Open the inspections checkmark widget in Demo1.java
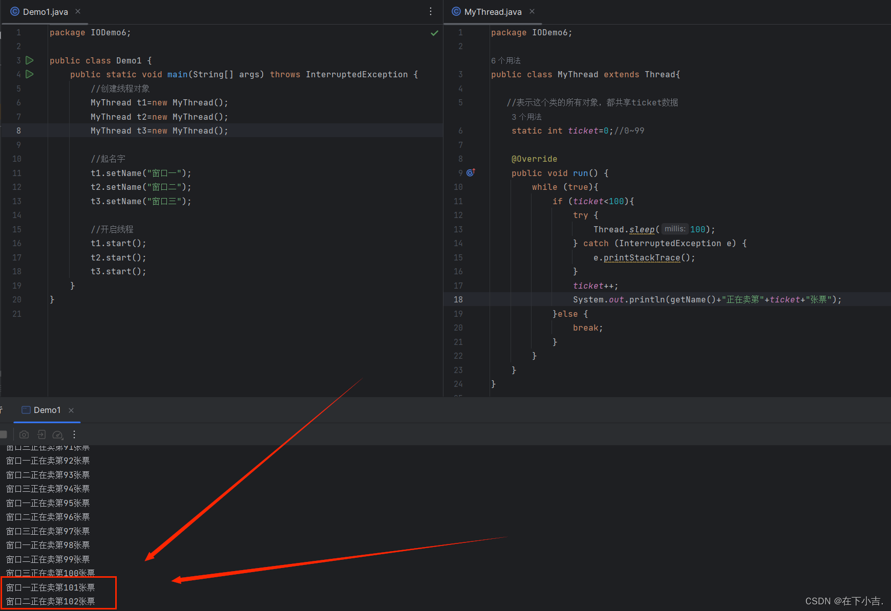The image size is (891, 611). pos(434,33)
